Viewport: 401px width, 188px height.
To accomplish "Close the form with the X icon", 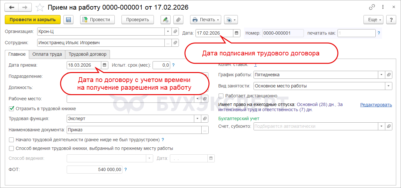I will [393, 7].
